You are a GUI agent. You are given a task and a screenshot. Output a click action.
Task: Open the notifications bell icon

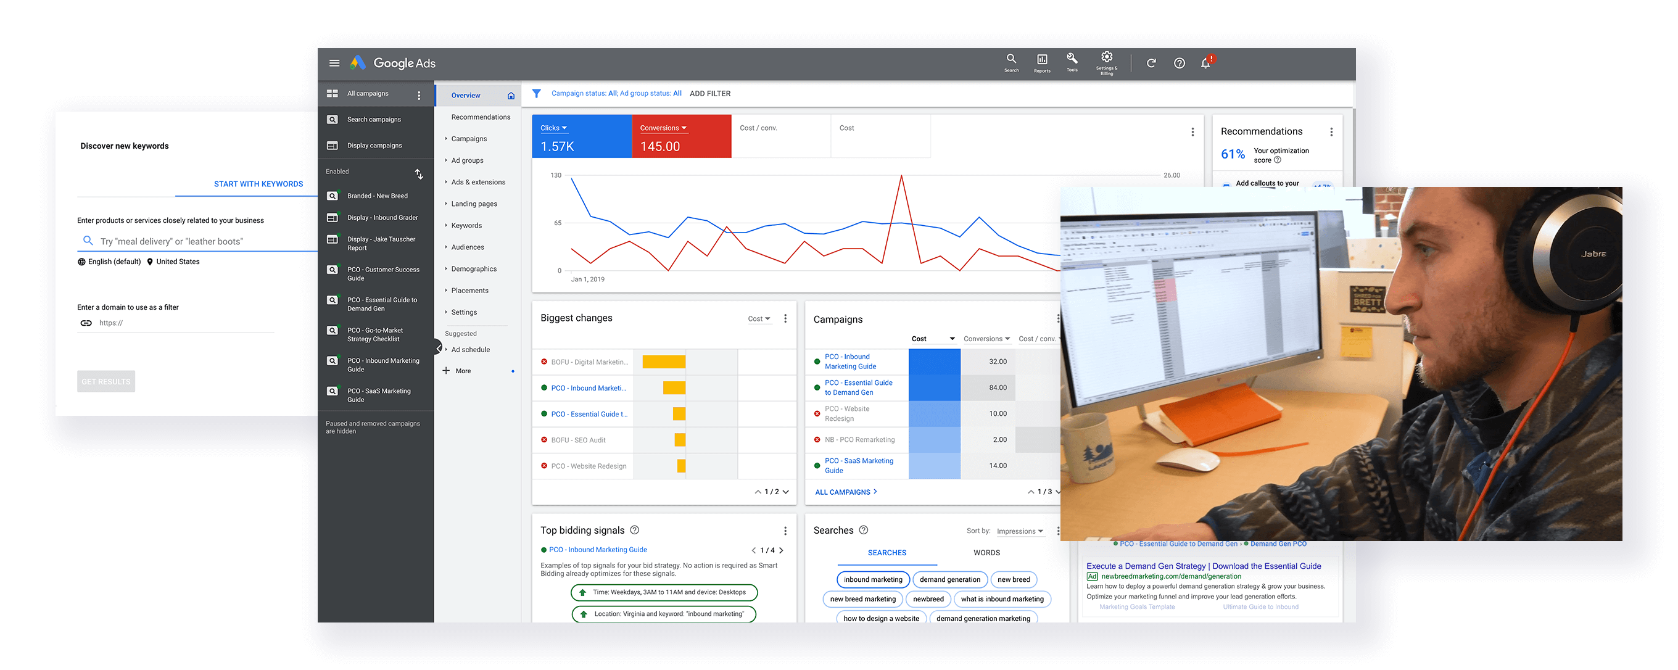click(x=1205, y=62)
